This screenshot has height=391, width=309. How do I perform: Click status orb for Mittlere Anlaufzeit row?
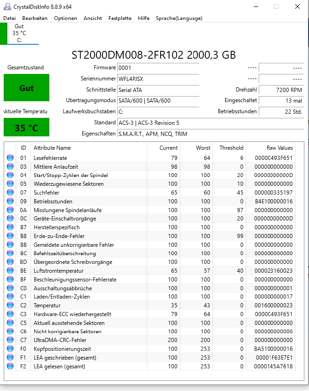point(10,166)
